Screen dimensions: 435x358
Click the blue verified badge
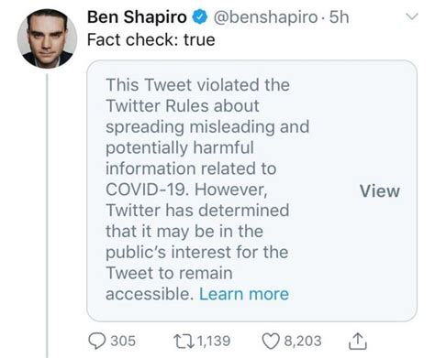coord(200,16)
